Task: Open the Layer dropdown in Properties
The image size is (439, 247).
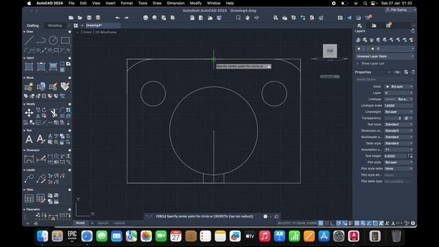Action: [399, 93]
